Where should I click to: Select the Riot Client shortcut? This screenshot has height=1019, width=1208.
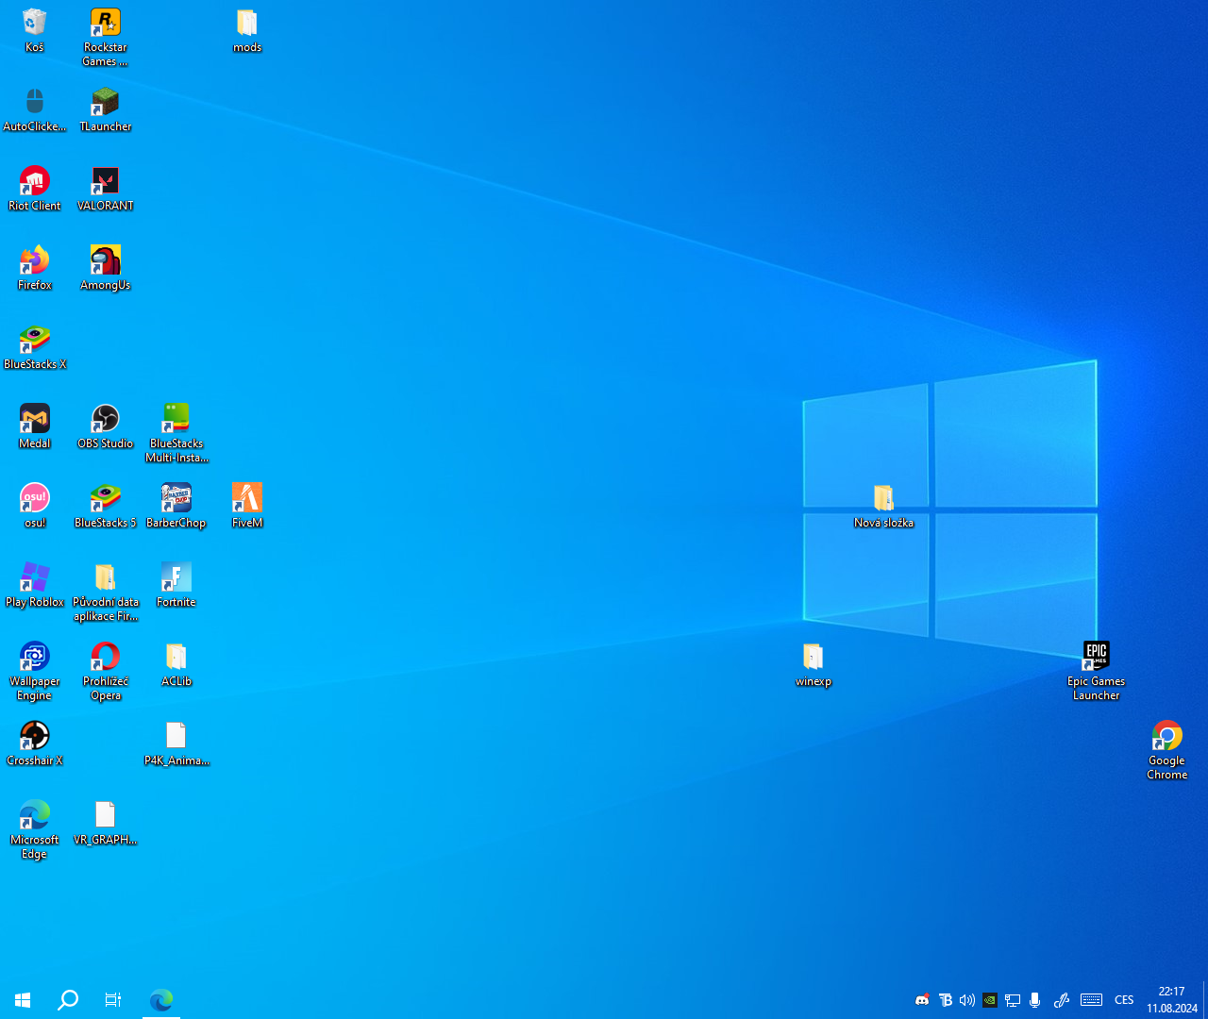pyautogui.click(x=35, y=189)
